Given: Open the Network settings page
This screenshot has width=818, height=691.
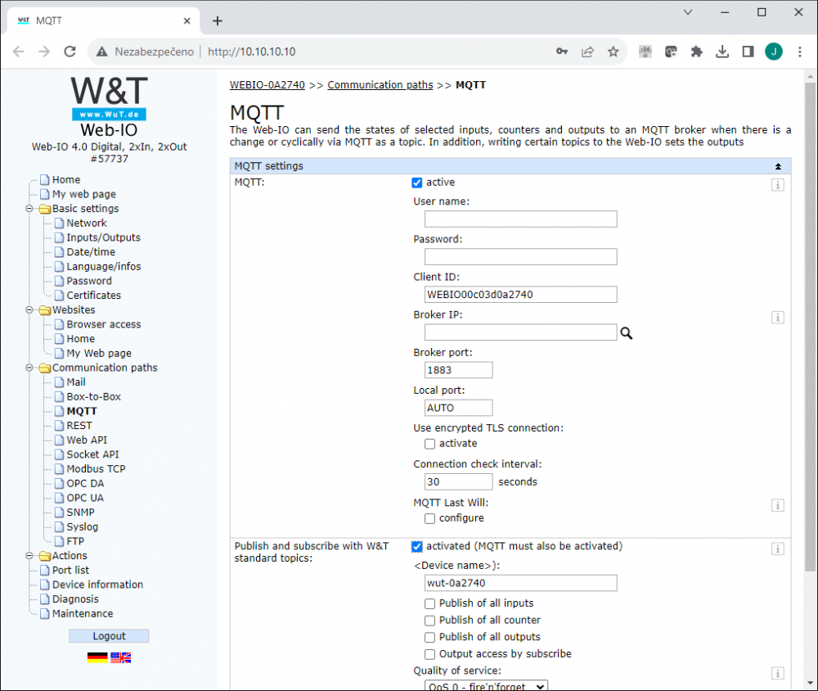Looking at the screenshot, I should [87, 223].
